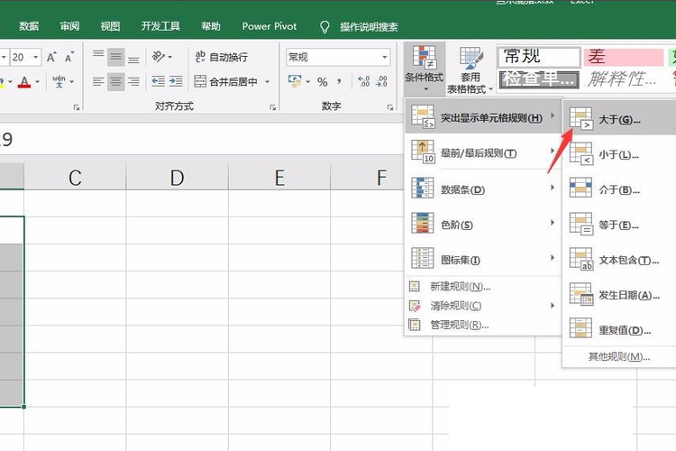The height and width of the screenshot is (451, 676).
Task: Click the font color A button
Action: pos(24,81)
